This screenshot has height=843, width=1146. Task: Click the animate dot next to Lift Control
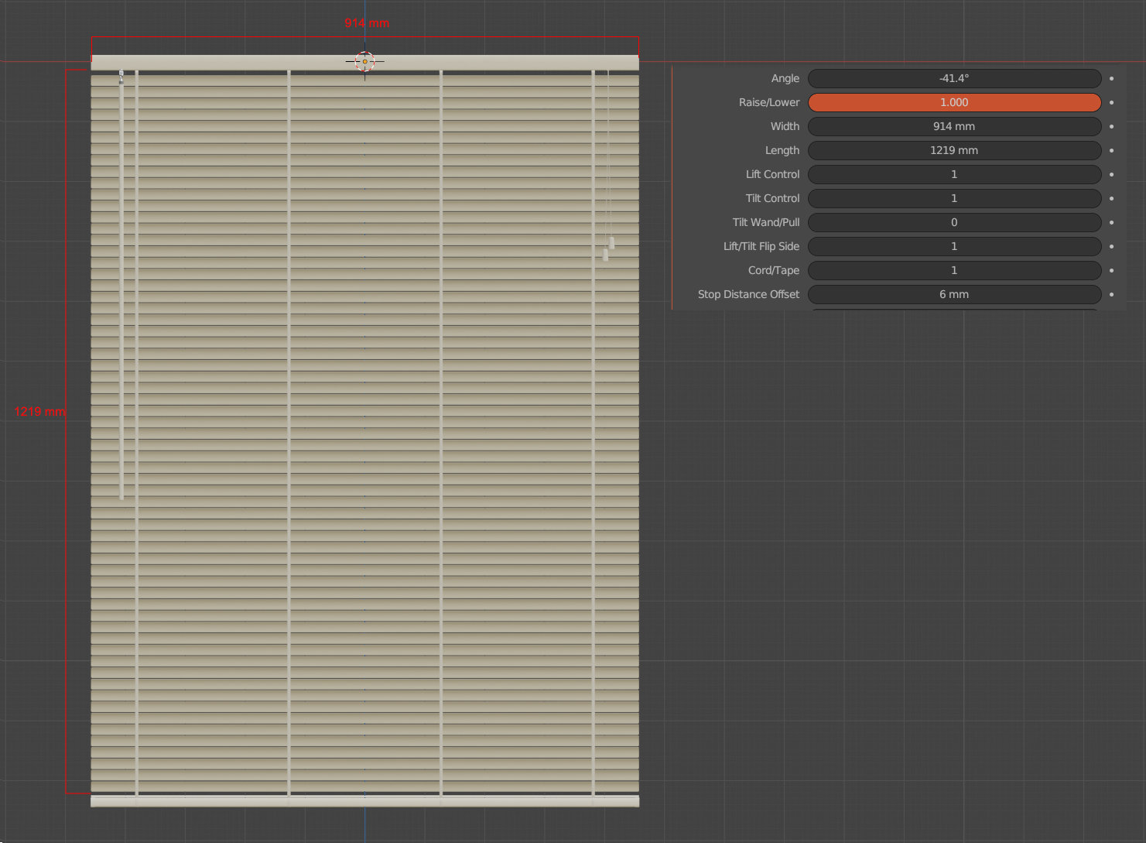pyautogui.click(x=1112, y=174)
